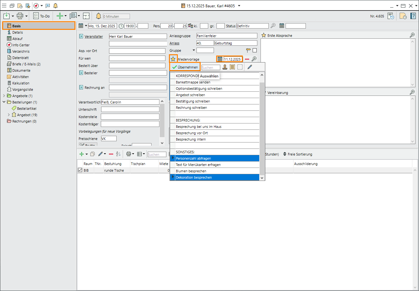The width and height of the screenshot is (419, 291).
Task: Click the Übernehmen button
Action: [x=185, y=67]
